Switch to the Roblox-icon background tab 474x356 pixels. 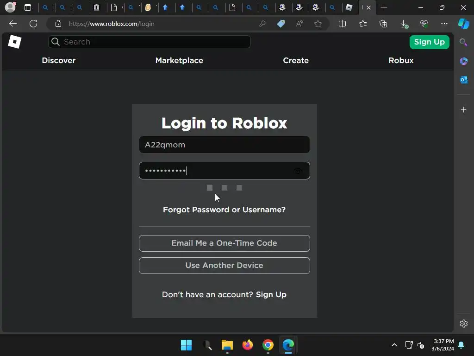tap(349, 7)
